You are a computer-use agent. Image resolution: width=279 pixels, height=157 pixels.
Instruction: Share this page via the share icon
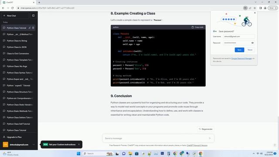pos(250,8)
